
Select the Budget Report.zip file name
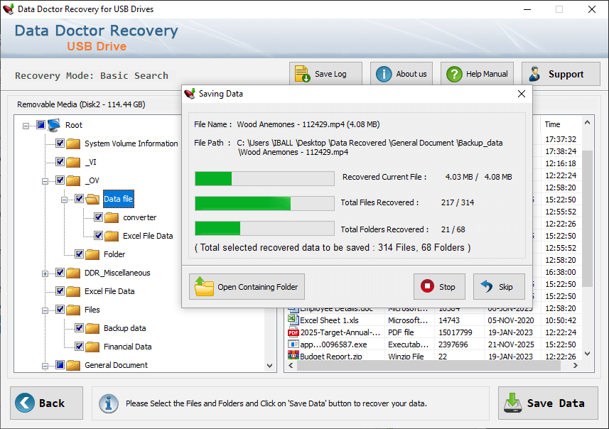tap(331, 357)
